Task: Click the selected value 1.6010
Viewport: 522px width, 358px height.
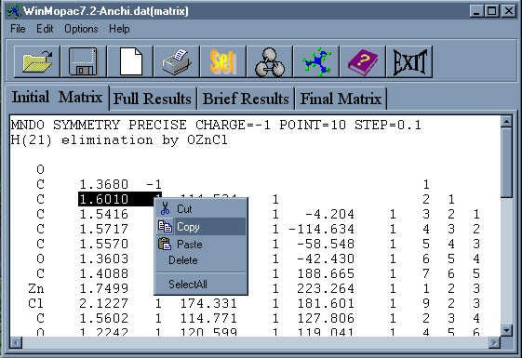Action: pyautogui.click(x=103, y=199)
